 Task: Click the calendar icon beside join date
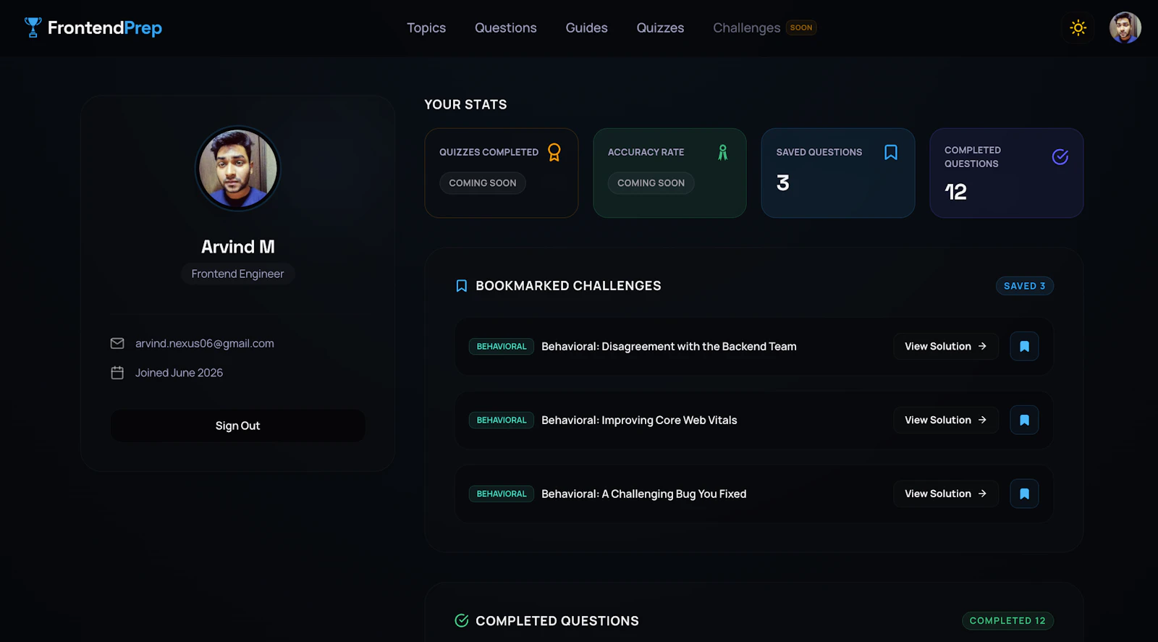[x=117, y=373]
